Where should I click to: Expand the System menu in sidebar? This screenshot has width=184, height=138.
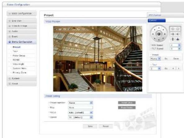[22, 78]
